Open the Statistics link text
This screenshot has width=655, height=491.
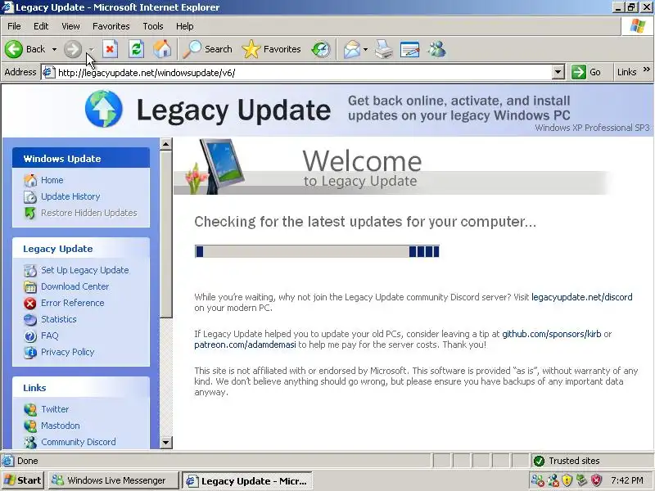click(x=59, y=319)
